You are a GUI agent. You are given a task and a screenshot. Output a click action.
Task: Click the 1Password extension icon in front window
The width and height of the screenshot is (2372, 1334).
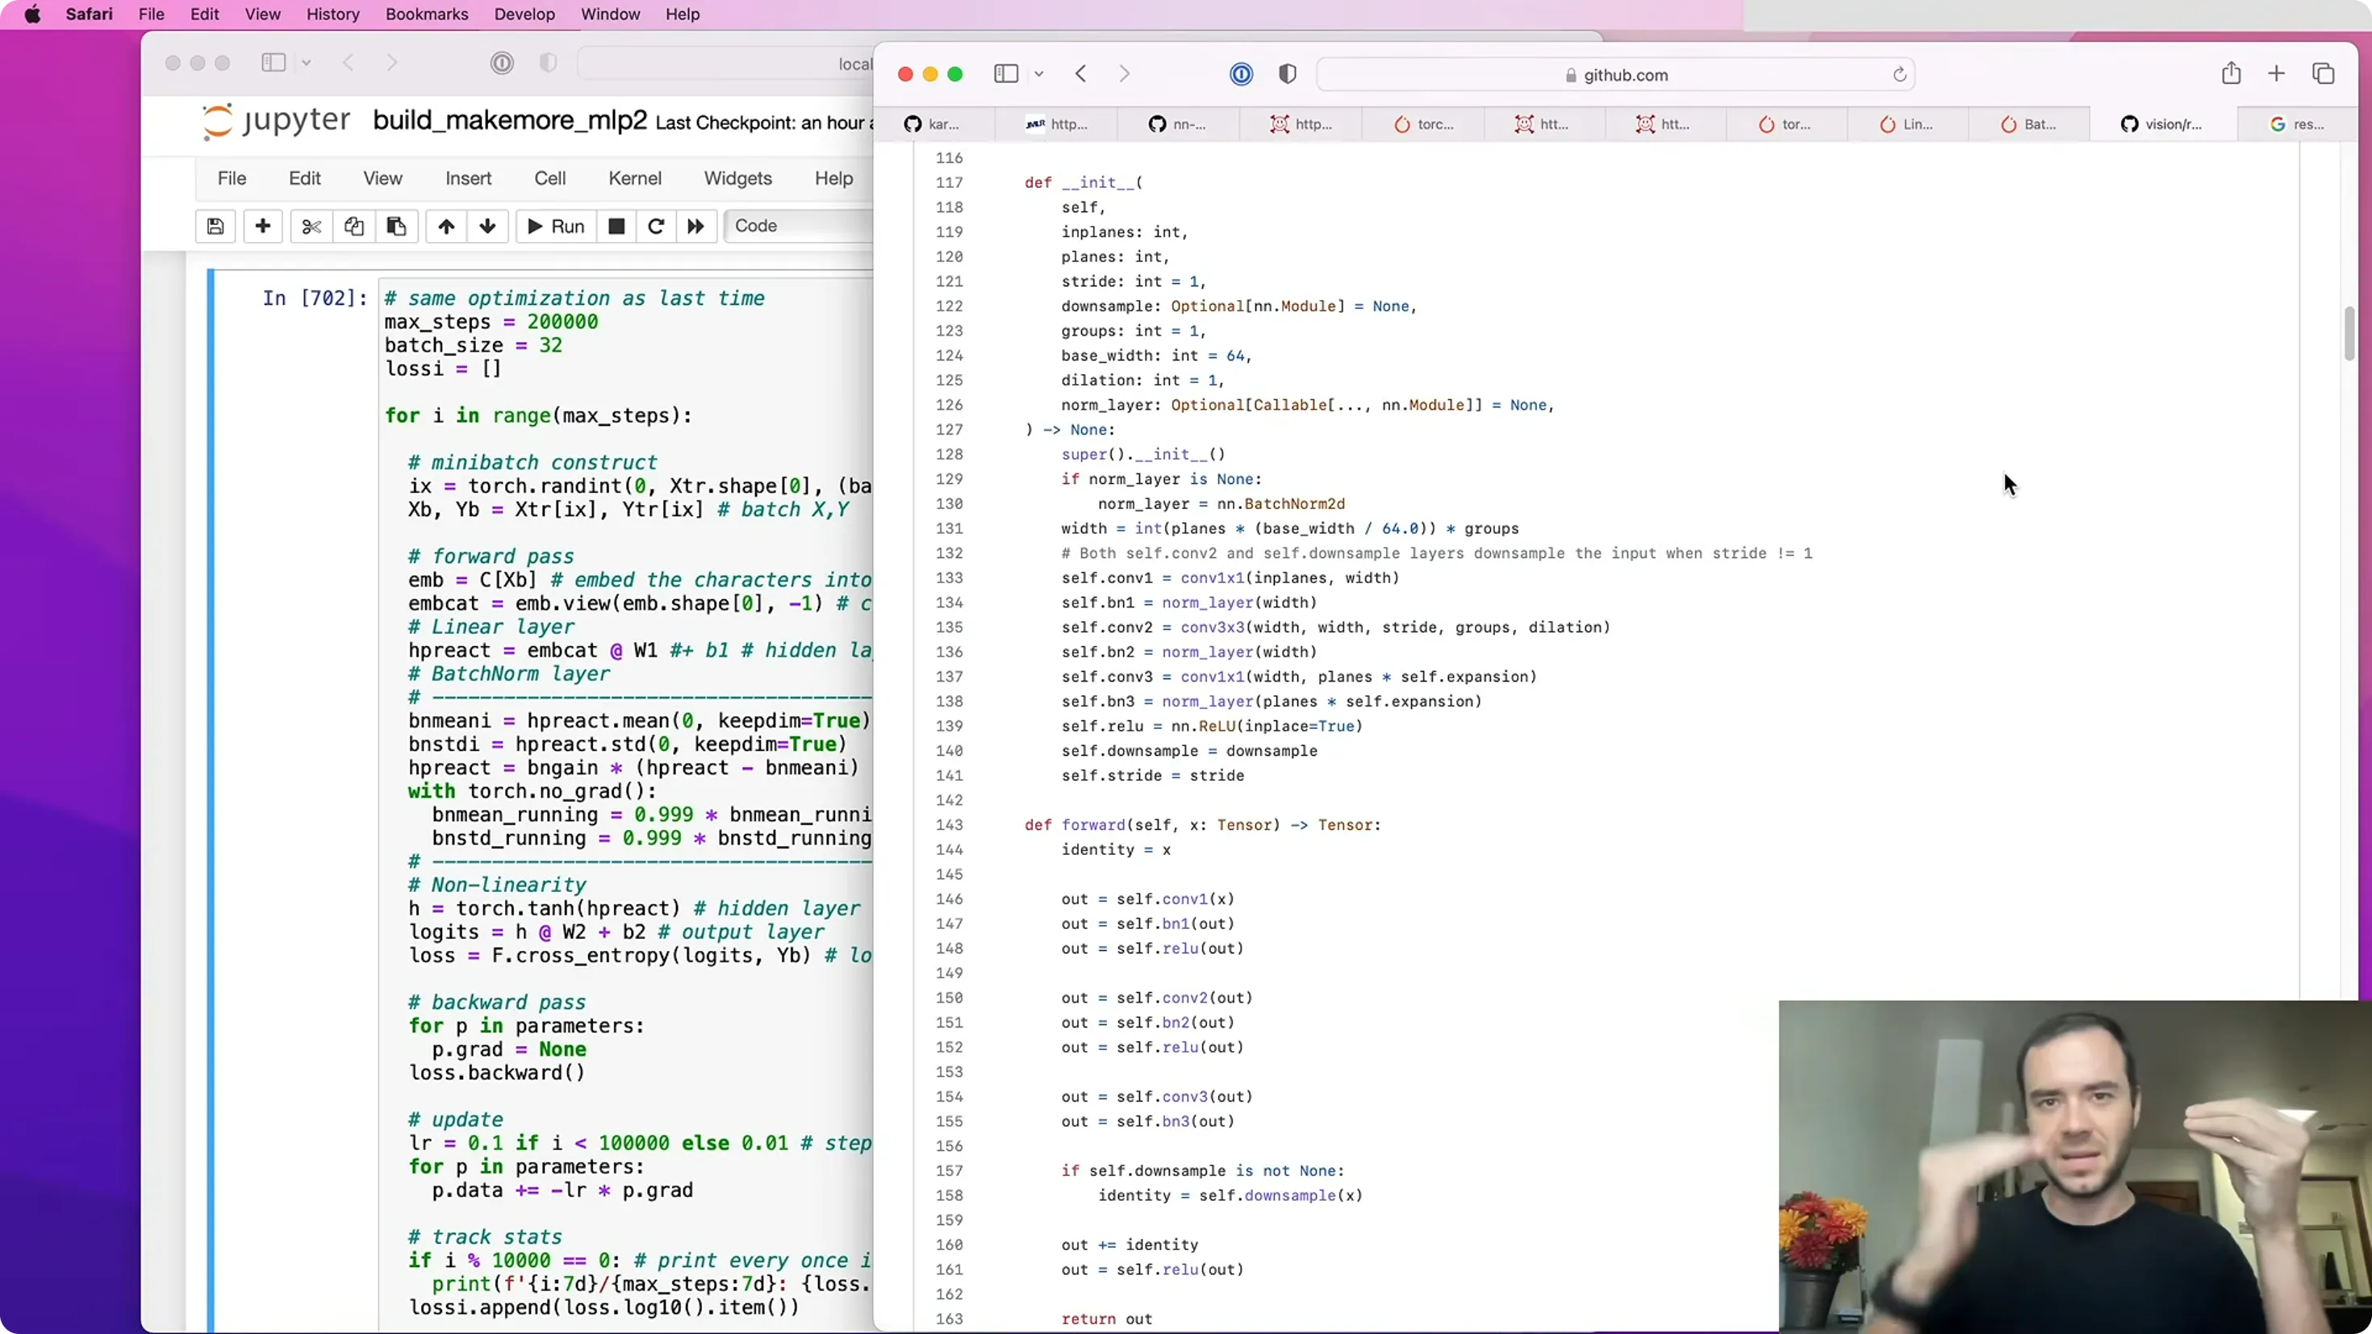(x=1241, y=73)
